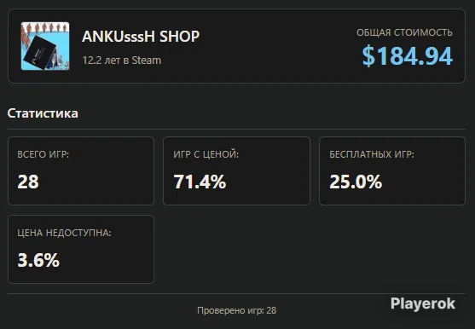Click the divider line below Статистика
Image resolution: width=475 pixels, height=329 pixels.
click(236, 129)
